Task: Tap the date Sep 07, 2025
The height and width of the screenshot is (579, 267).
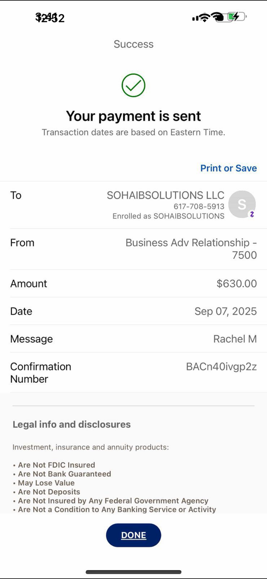Action: click(226, 311)
